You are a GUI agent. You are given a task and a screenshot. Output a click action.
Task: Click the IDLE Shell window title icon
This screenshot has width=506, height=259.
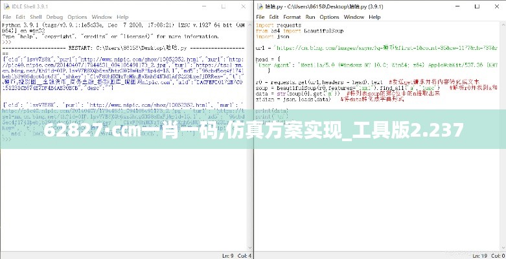click(5, 6)
